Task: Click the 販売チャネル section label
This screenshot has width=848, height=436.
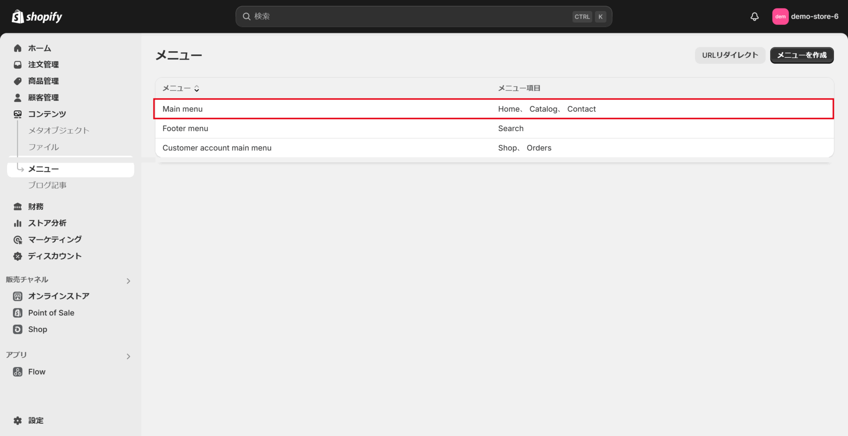Action: coord(27,280)
